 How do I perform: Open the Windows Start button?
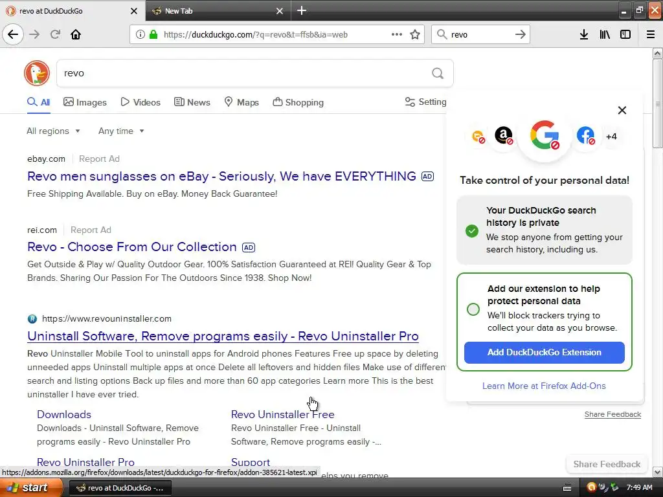(x=32, y=488)
